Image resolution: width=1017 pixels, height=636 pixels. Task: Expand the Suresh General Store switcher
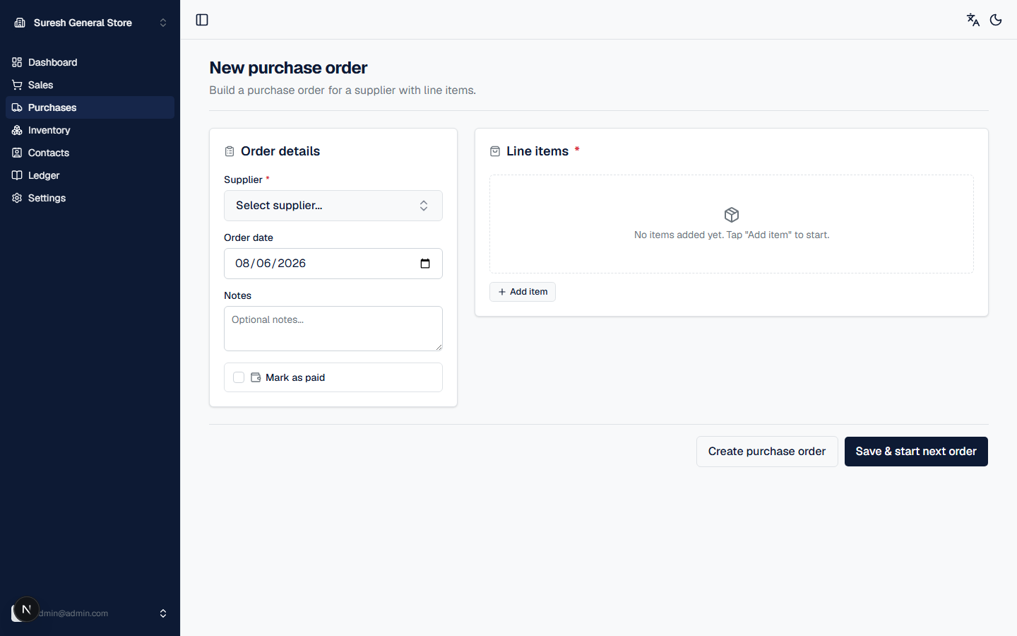(90, 23)
